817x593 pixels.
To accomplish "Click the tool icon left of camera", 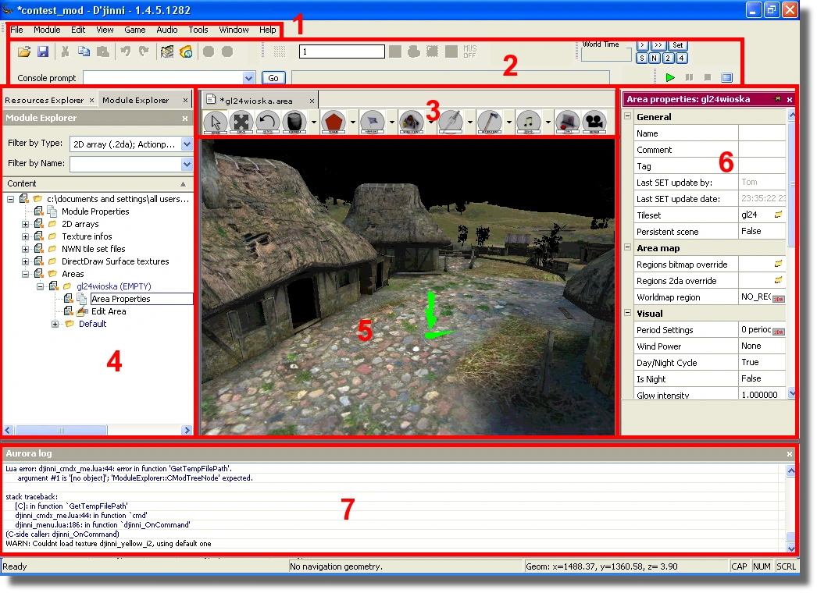I will point(568,123).
